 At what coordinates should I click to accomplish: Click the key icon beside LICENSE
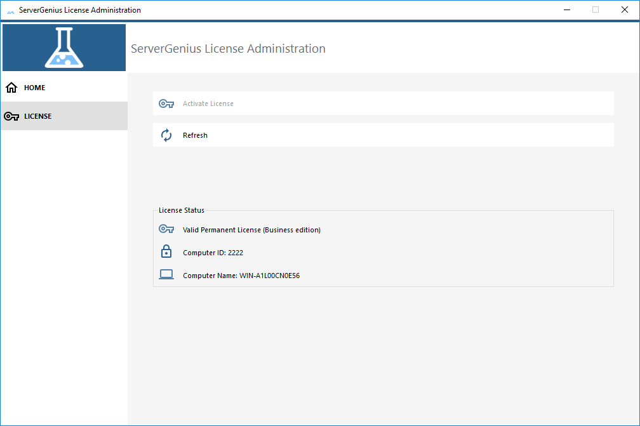pyautogui.click(x=11, y=116)
